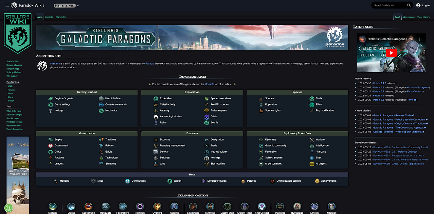Click the user account icon beside Log in
434x214 pixels.
point(418,5)
